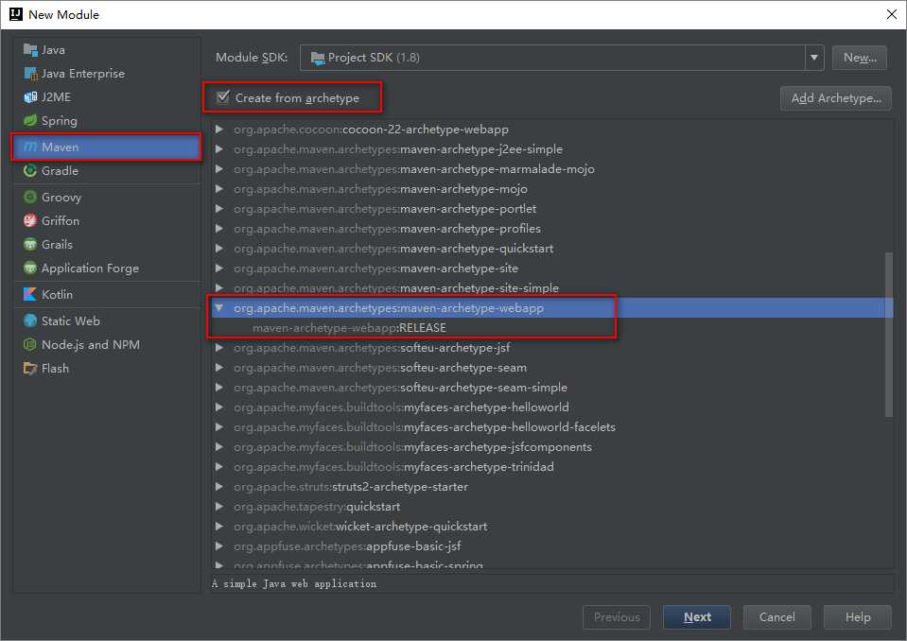Viewport: 907px width, 641px height.
Task: Expand maven-archetype-quickstart node
Action: coord(219,248)
